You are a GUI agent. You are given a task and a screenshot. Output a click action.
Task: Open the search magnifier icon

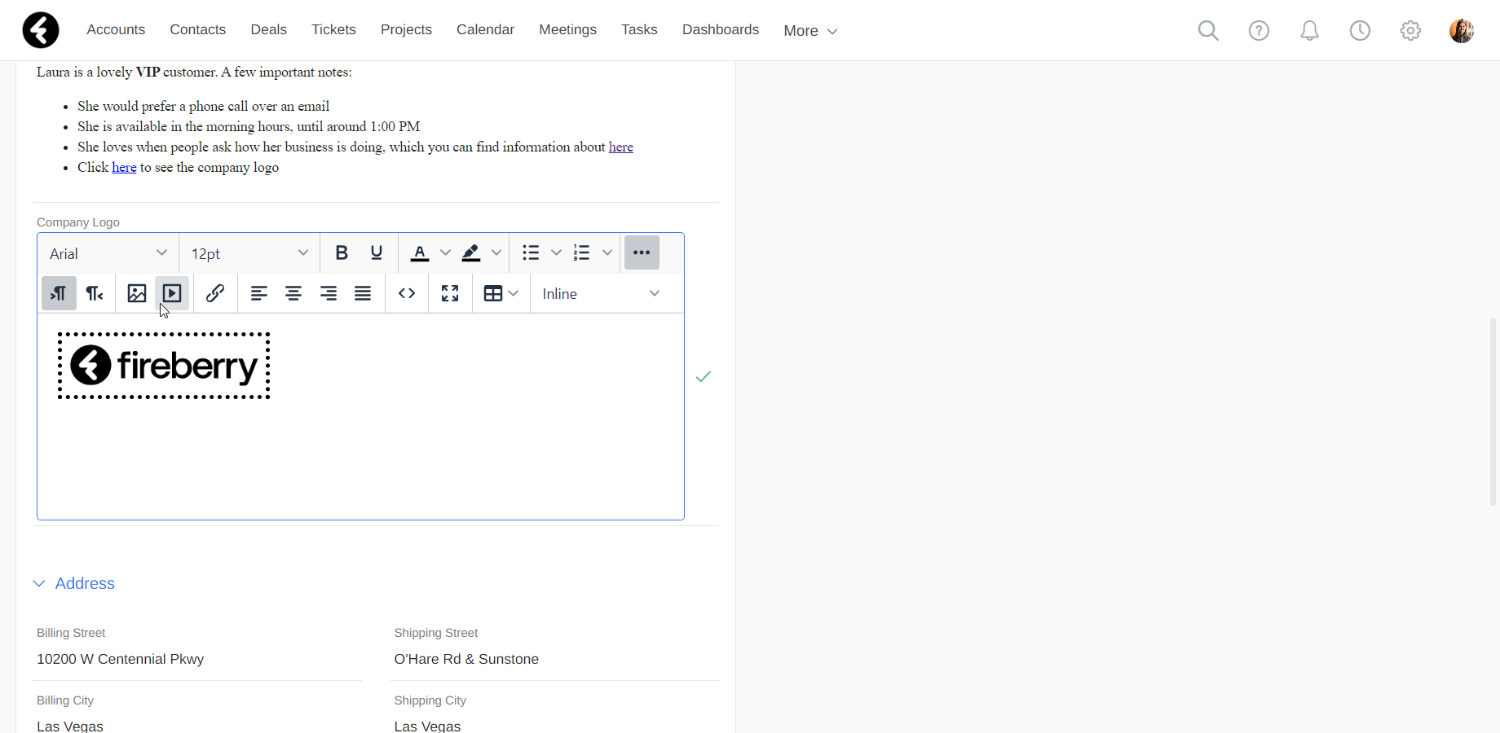[x=1208, y=31]
